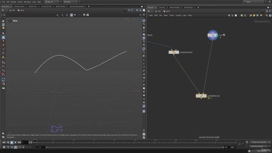Add a new tab to the scene view pane
The width and height of the screenshot is (272, 153).
[89, 6]
